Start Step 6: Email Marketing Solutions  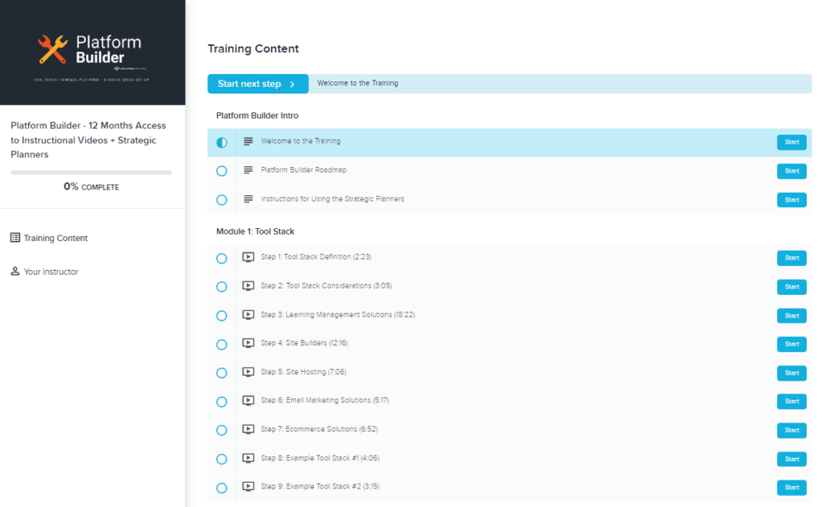[x=791, y=401]
